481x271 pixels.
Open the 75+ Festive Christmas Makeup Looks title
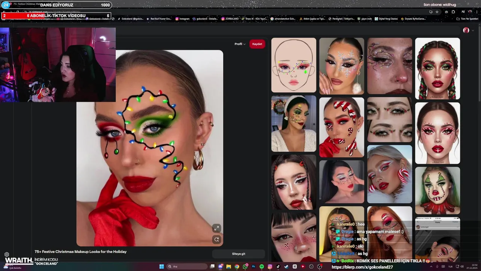(x=80, y=251)
